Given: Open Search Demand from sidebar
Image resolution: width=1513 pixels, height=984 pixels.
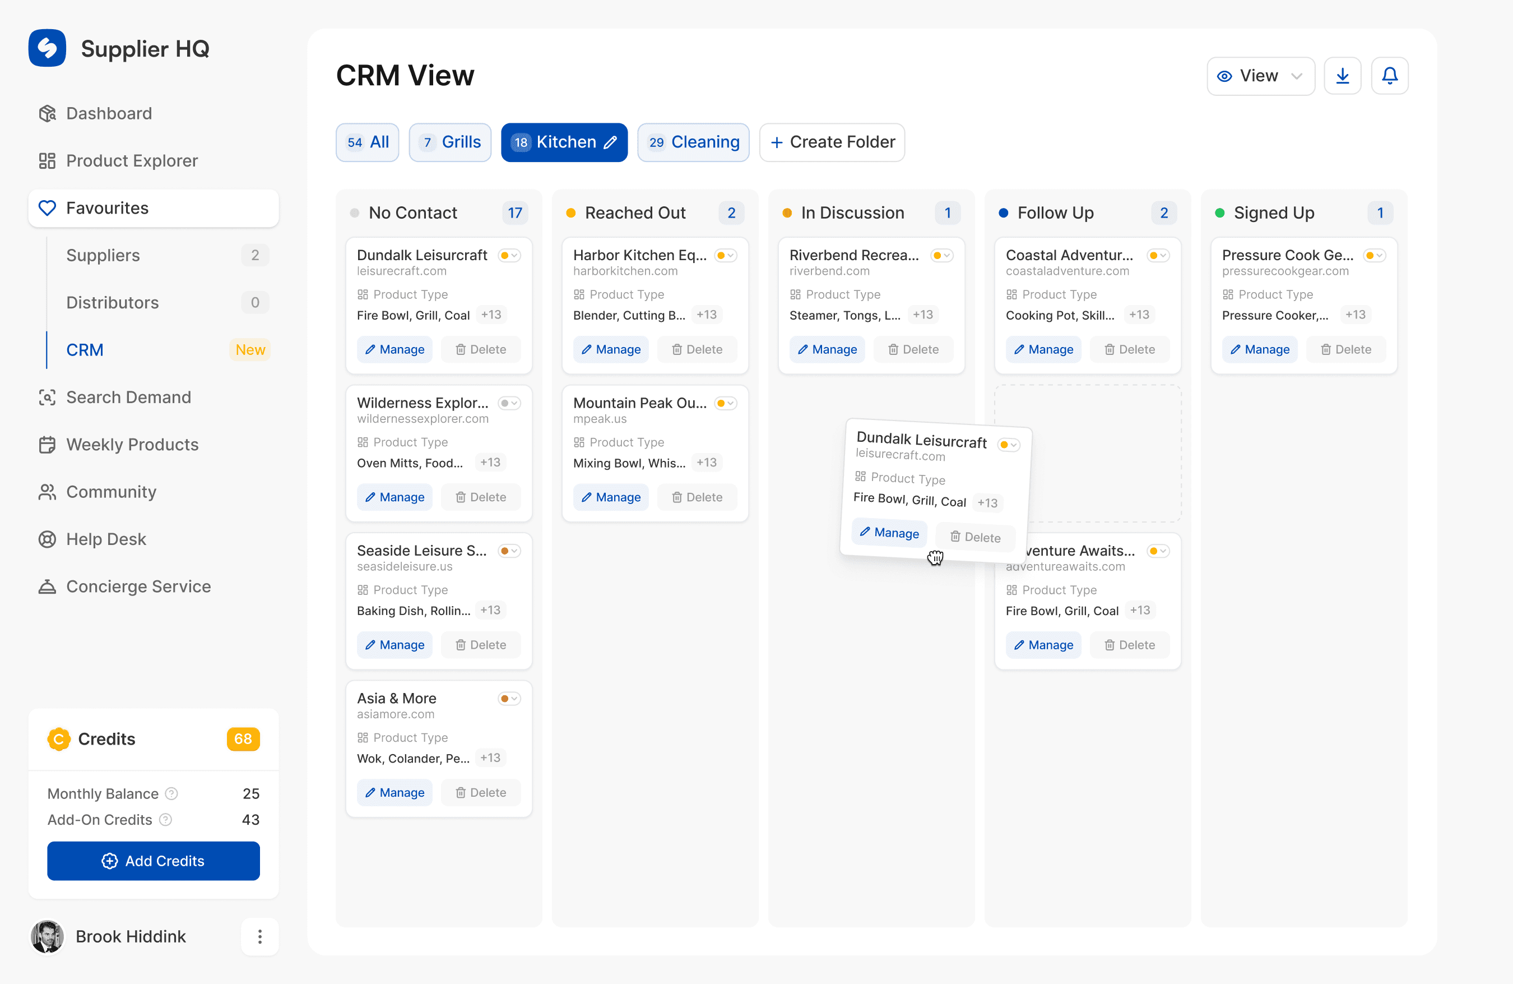Looking at the screenshot, I should pyautogui.click(x=128, y=397).
